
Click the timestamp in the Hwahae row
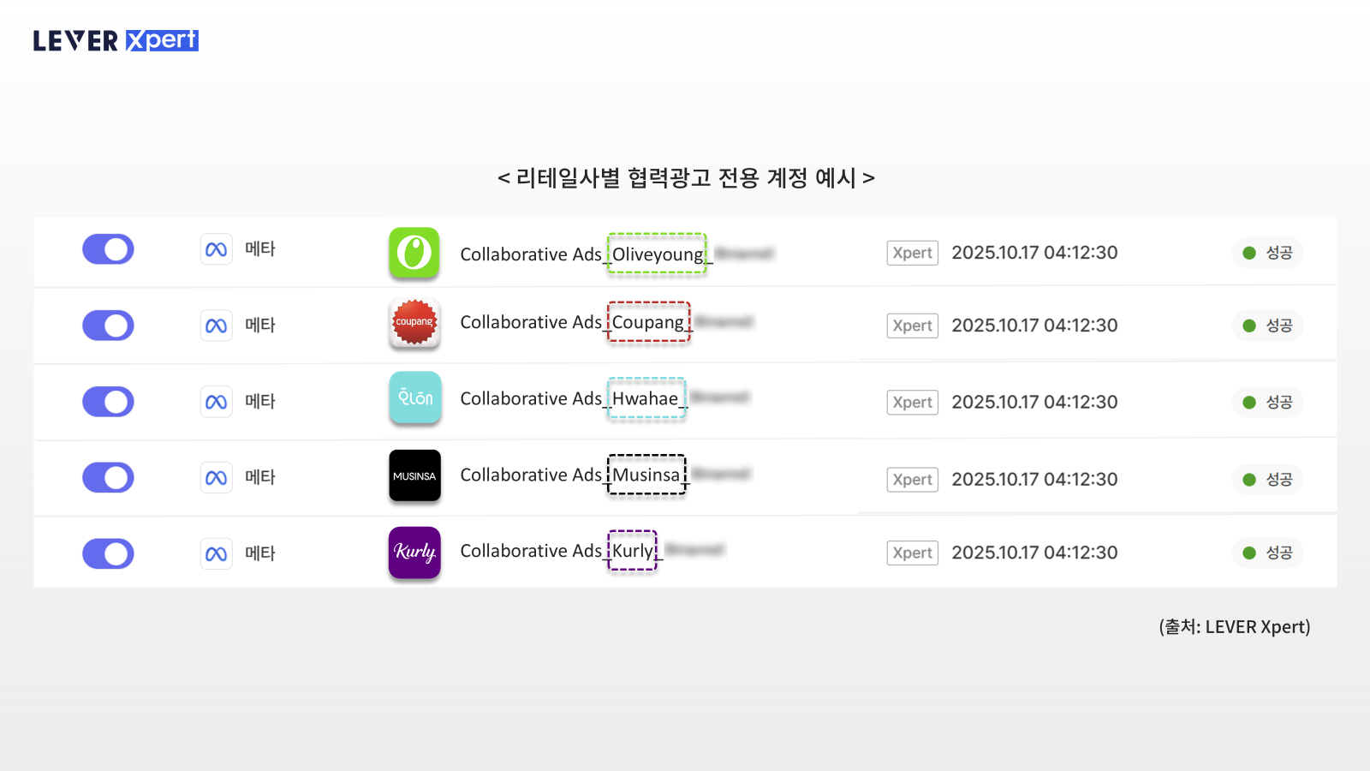coord(1034,402)
